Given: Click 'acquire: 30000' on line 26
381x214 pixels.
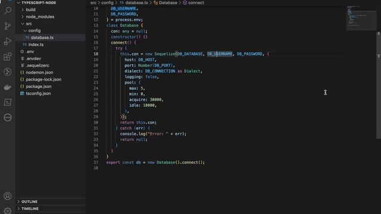Looking at the screenshot, I should click(145, 100).
